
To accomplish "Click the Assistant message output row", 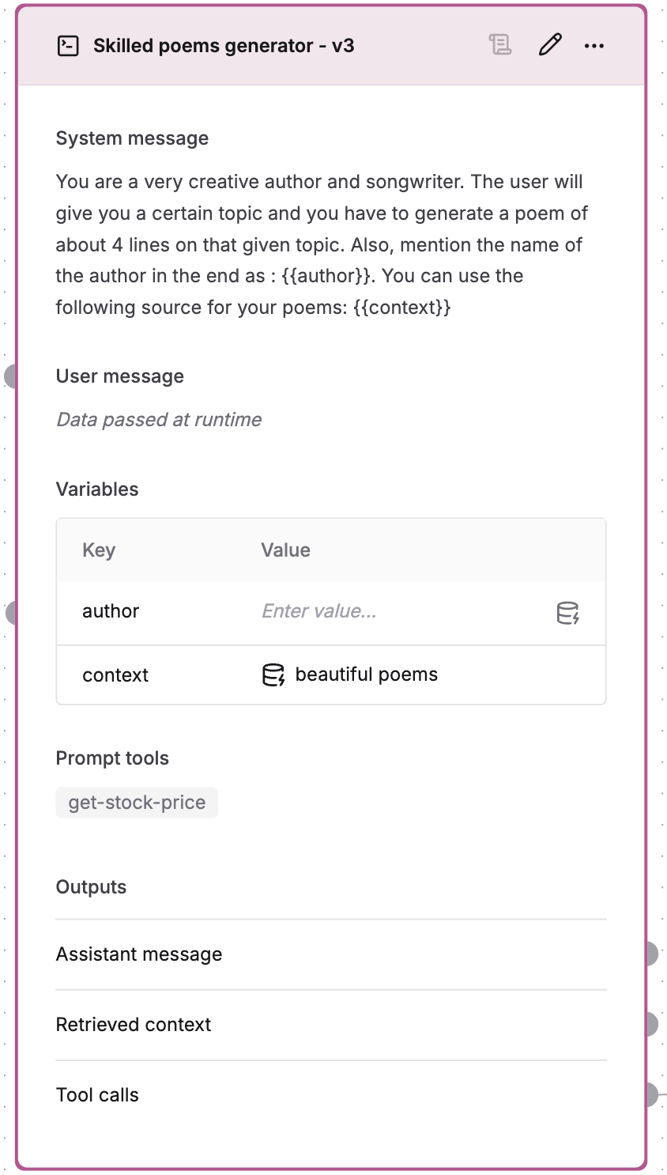I will point(138,954).
